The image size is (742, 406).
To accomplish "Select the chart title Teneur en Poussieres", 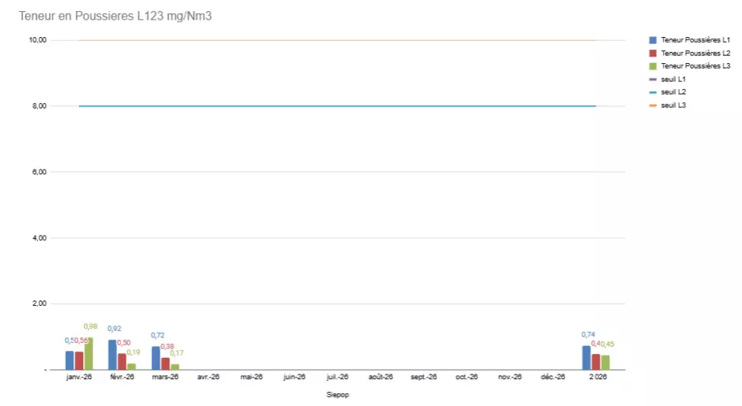I will pos(114,16).
